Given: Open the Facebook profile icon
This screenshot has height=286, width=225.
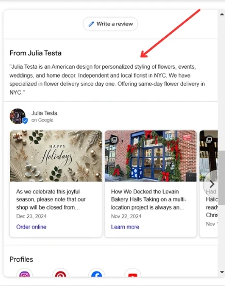Looking at the screenshot, I should (x=97, y=273).
